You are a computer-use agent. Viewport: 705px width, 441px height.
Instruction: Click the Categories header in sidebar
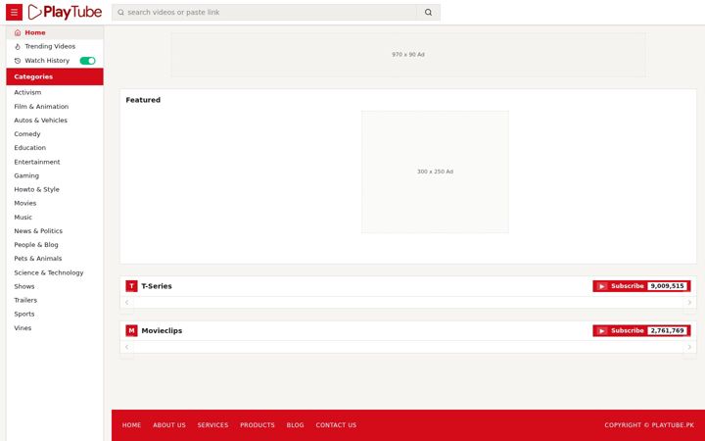[55, 77]
